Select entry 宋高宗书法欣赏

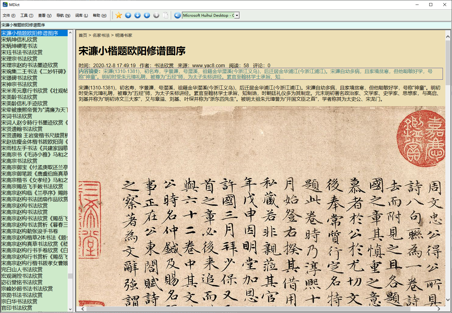point(19,161)
